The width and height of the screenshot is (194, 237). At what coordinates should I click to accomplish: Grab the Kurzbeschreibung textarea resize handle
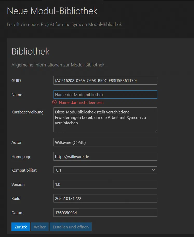tap(156, 131)
